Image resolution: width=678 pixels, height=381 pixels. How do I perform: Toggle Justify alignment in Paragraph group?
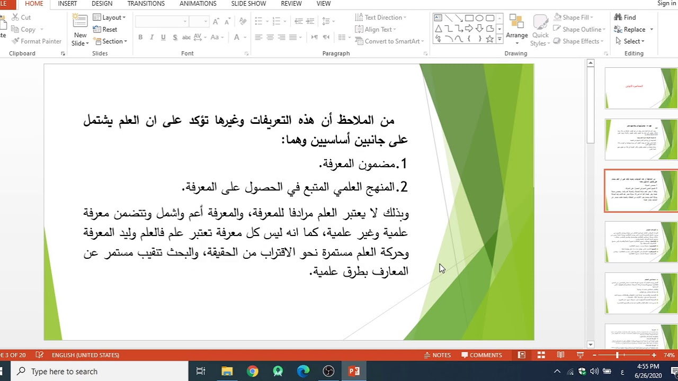pyautogui.click(x=293, y=38)
